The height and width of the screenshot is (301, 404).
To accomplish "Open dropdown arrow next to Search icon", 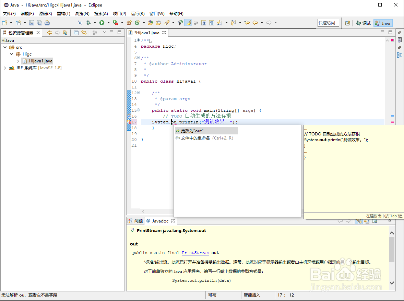I will coord(174,23).
